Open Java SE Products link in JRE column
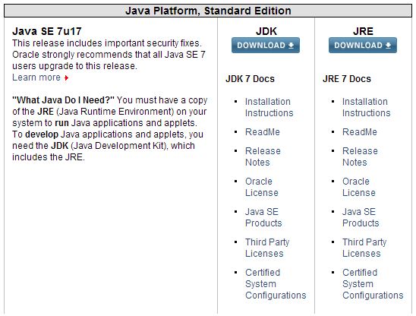 click(361, 217)
